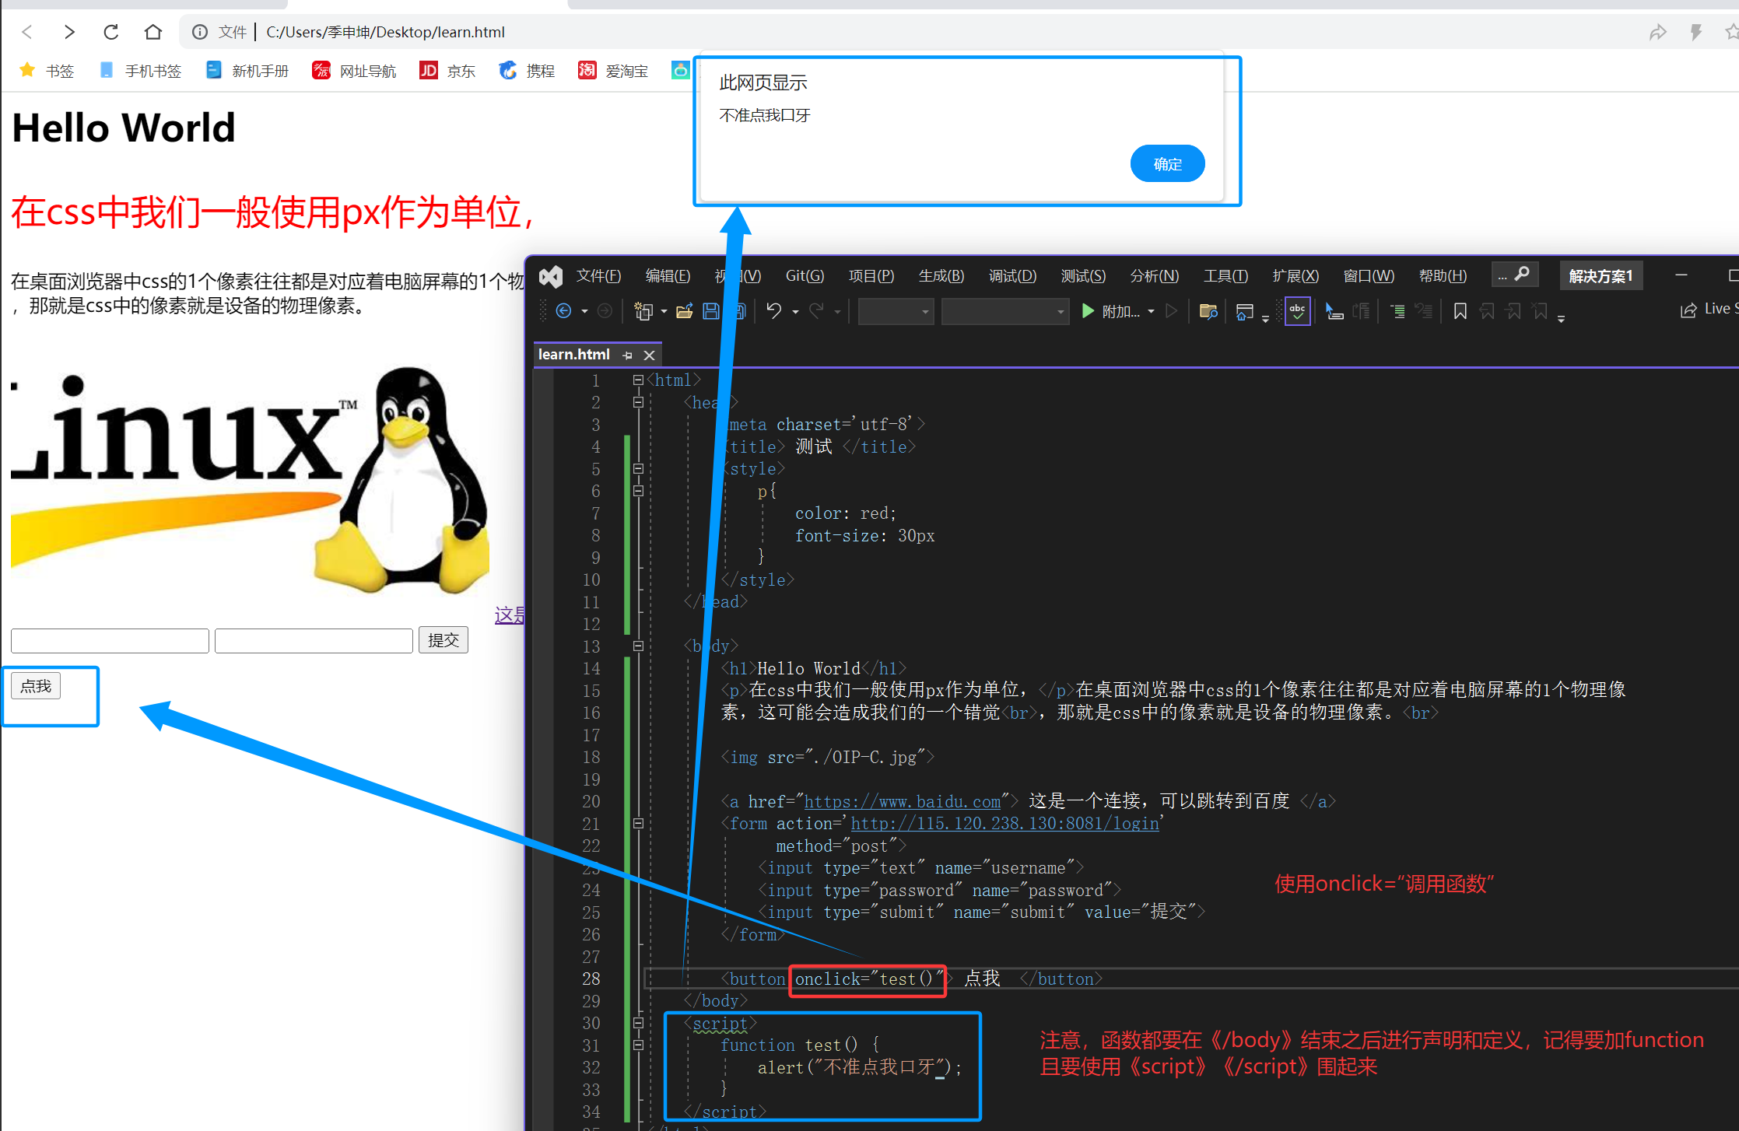The image size is (1739, 1131).
Task: Click the navigate backward toolbar icon
Action: click(x=564, y=311)
